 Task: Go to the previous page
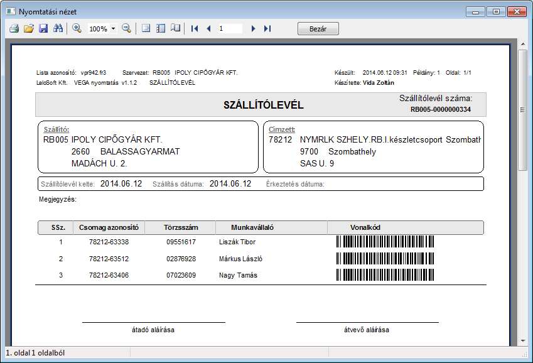(208, 29)
